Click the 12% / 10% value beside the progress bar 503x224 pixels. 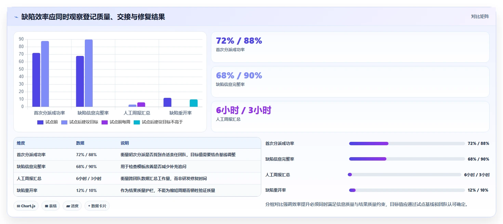(x=478, y=190)
